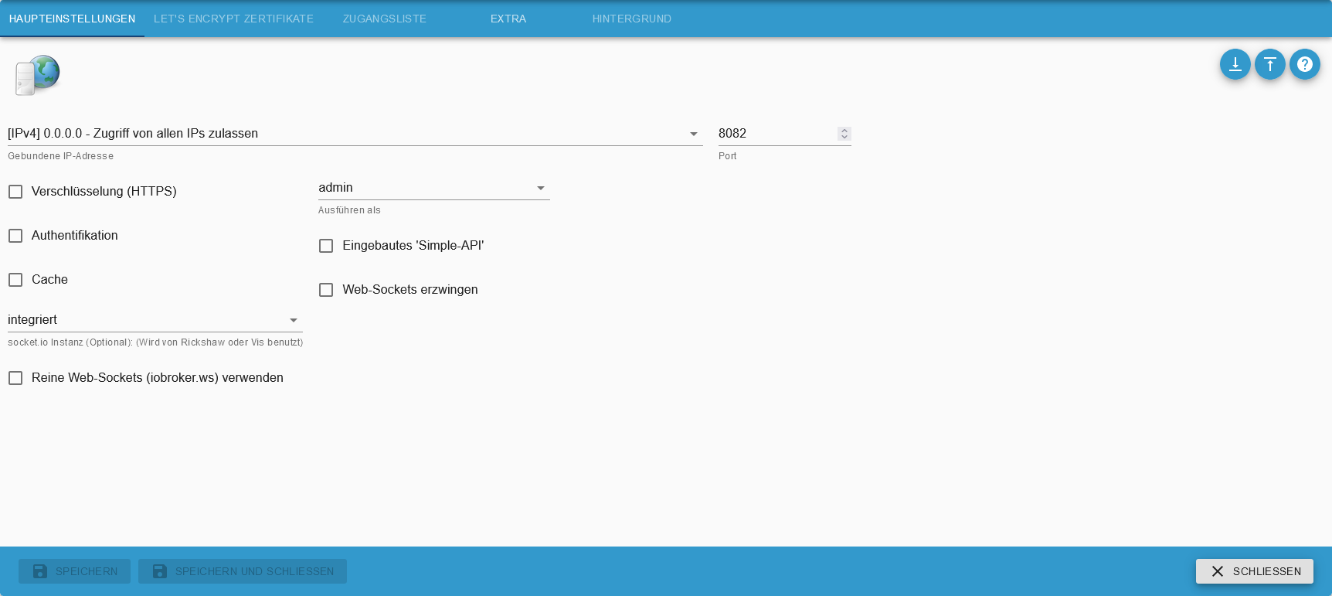Screen dimensions: 1332x596
Task: Click the Port stepper arrows
Action: click(844, 134)
